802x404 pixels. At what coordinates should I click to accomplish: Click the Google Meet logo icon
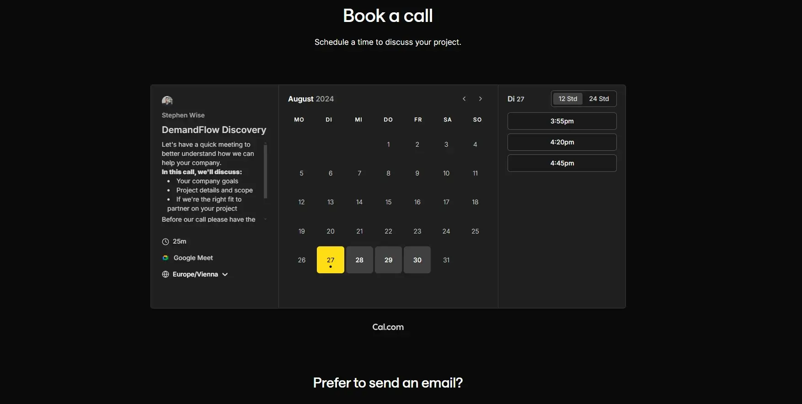click(166, 258)
